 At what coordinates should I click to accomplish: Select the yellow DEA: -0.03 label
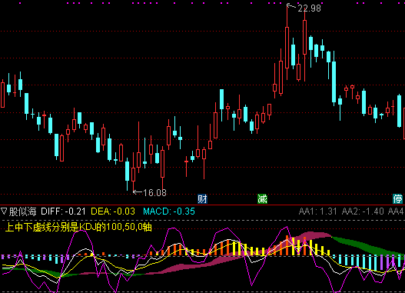coord(113,211)
